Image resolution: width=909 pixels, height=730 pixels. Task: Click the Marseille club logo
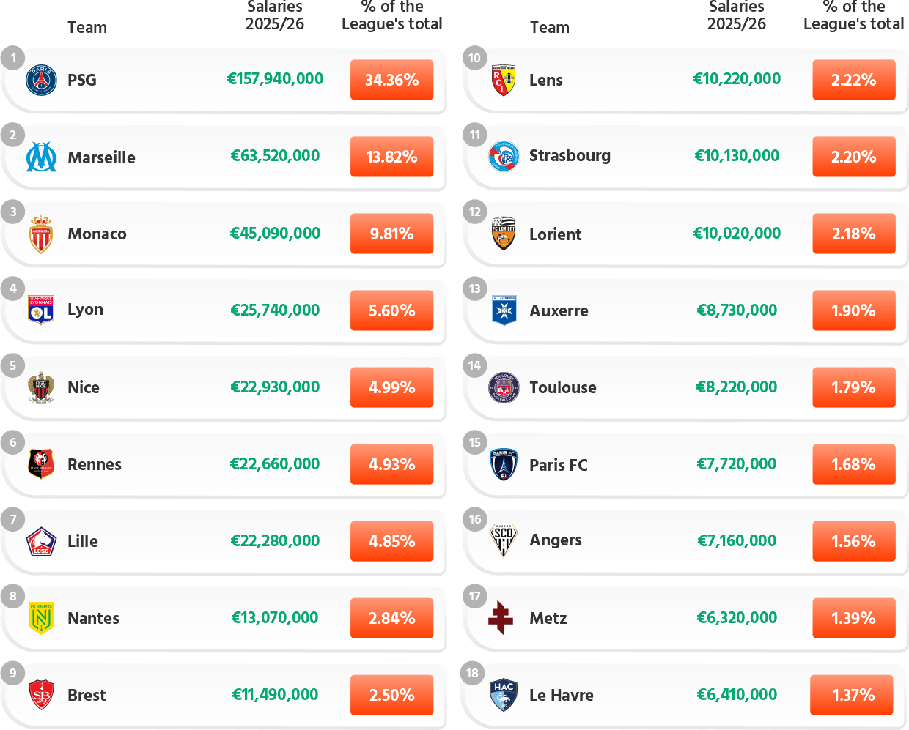point(41,157)
